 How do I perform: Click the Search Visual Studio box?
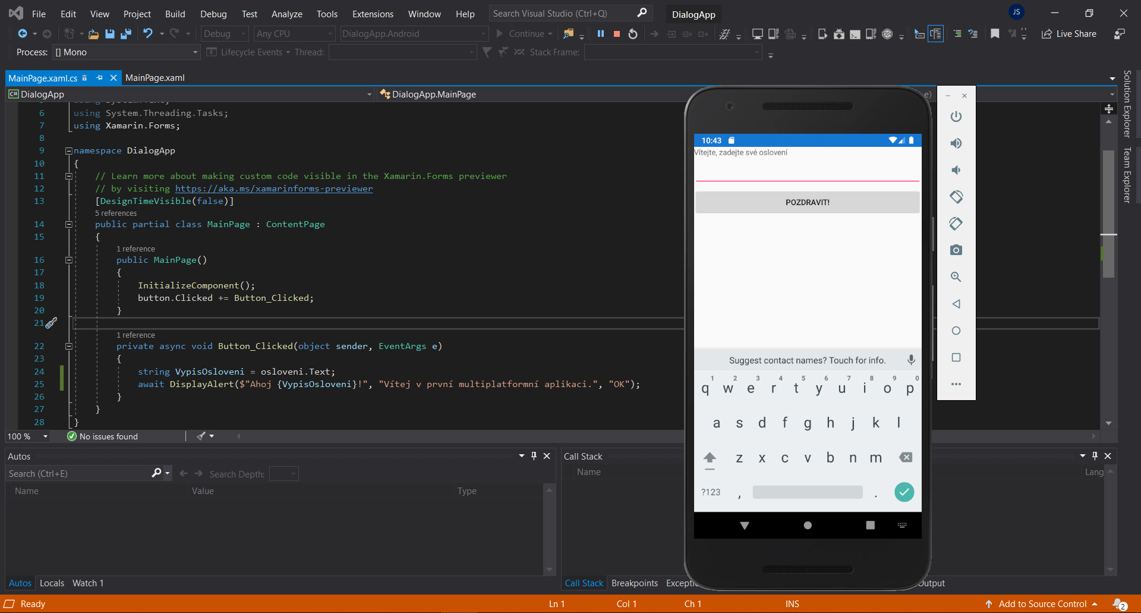(x=562, y=13)
